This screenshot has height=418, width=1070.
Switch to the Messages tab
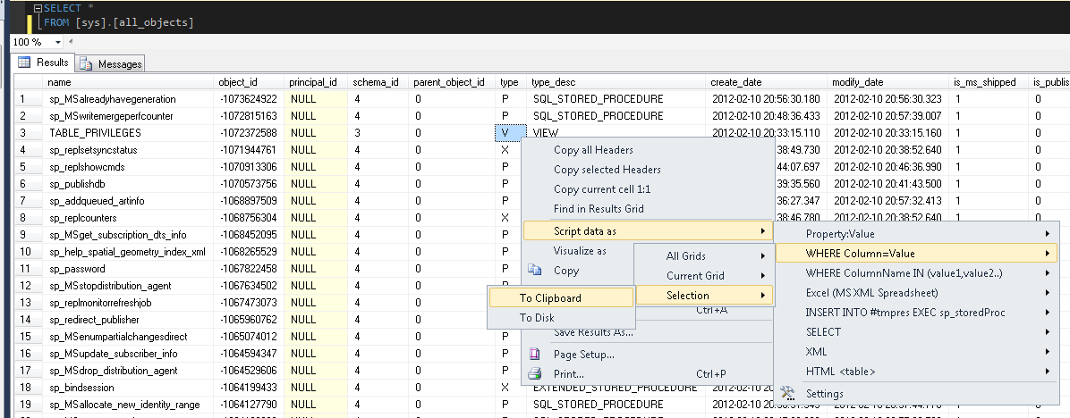111,64
